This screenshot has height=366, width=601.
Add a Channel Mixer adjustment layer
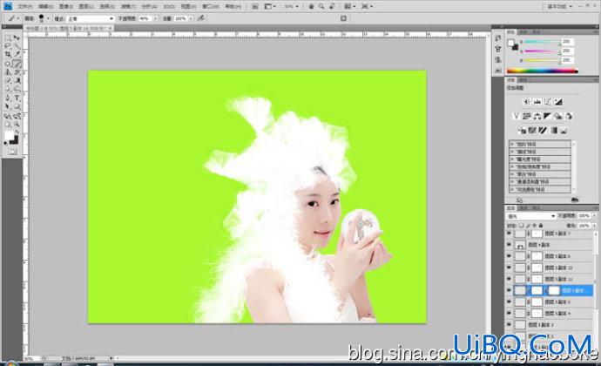pos(569,116)
